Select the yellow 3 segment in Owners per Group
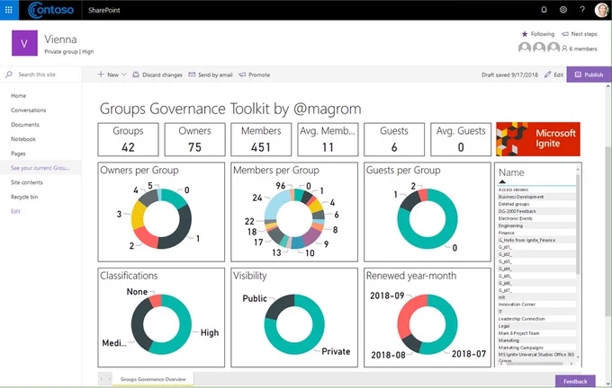This screenshot has height=388, width=612. coord(138,215)
